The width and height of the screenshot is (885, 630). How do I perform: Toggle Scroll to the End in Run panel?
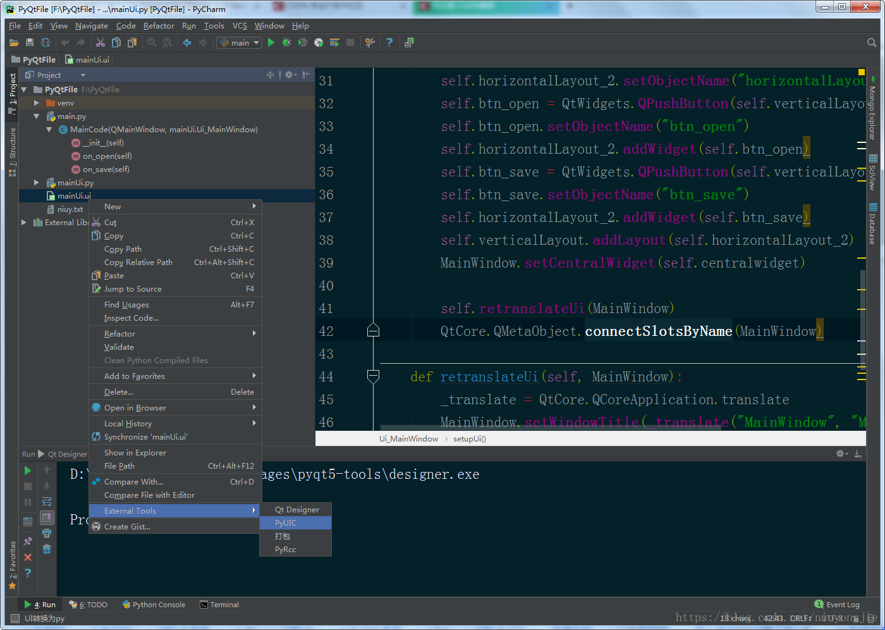47,517
